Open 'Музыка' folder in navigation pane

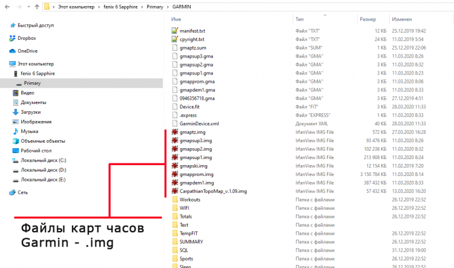pos(29,131)
